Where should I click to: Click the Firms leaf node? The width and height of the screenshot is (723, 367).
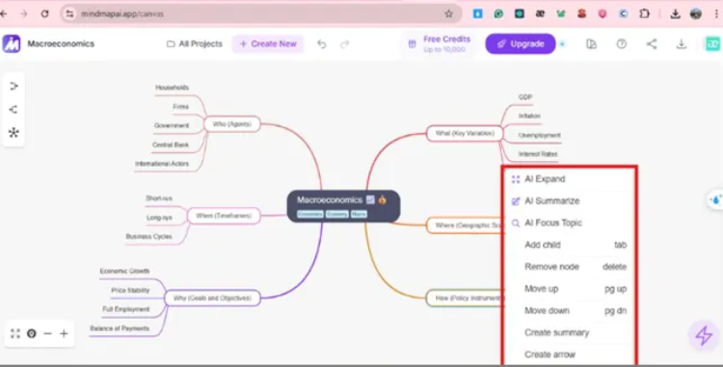[x=181, y=106]
